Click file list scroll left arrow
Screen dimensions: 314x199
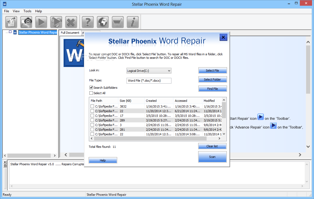tap(92, 138)
